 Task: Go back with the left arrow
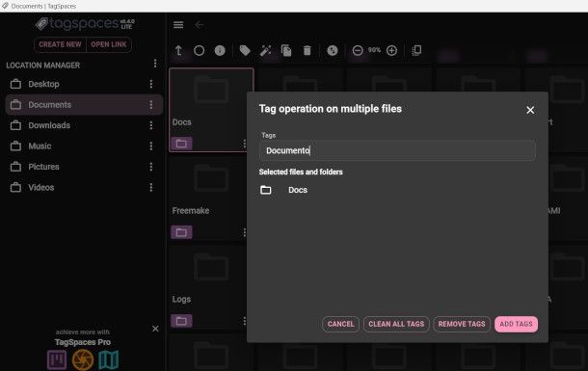(199, 25)
